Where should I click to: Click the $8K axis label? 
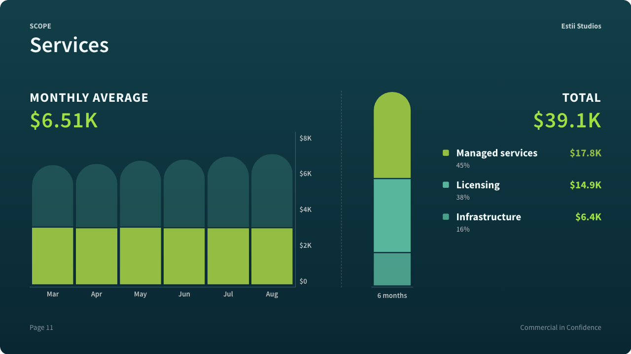pos(306,138)
